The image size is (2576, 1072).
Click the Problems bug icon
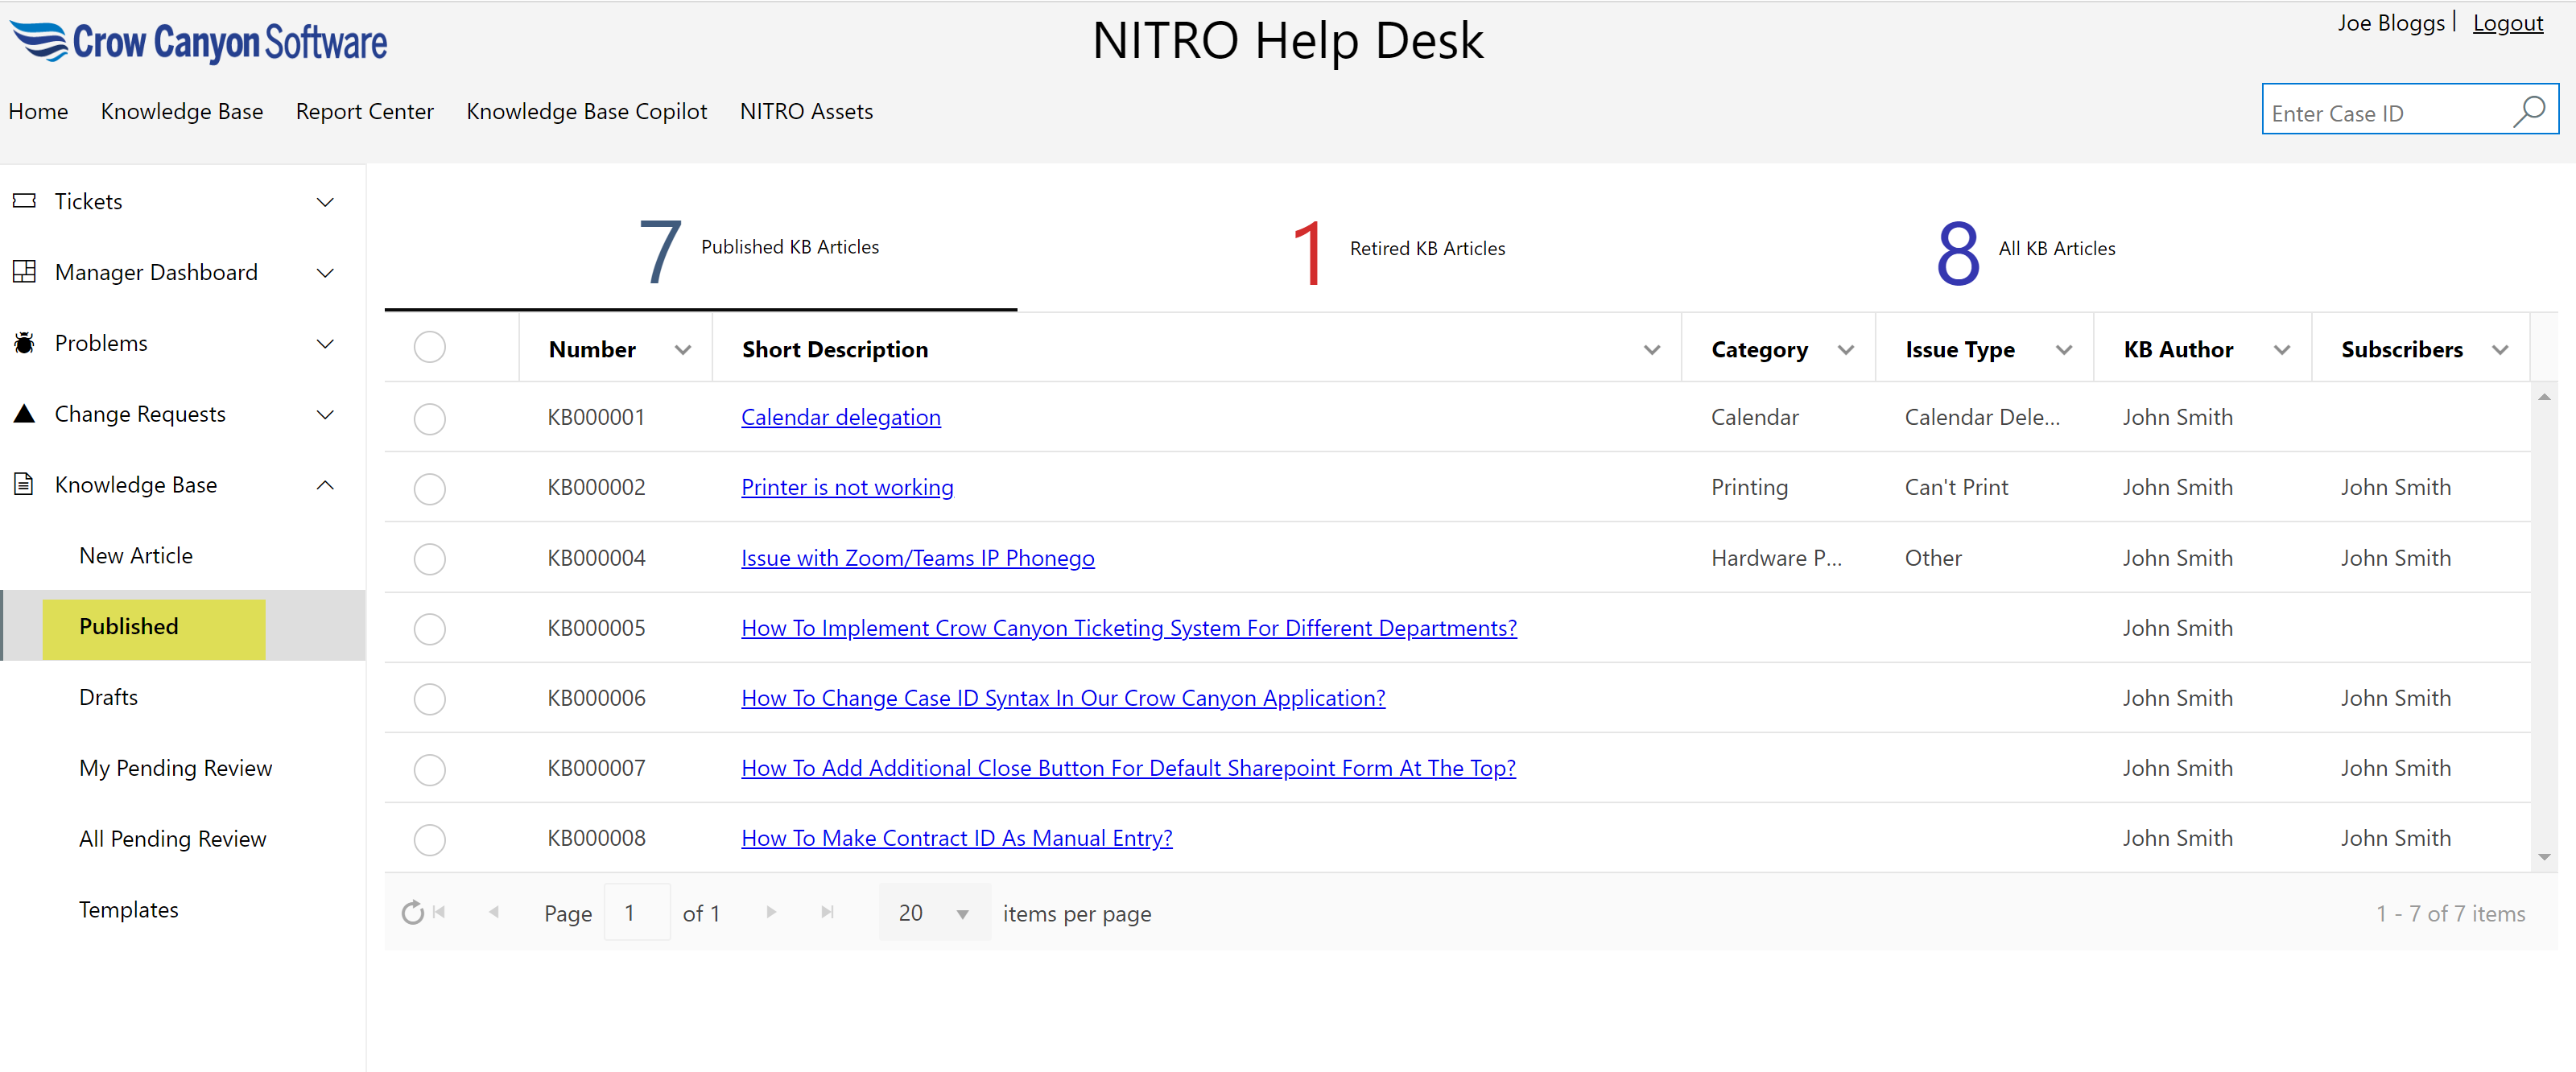coord(24,343)
